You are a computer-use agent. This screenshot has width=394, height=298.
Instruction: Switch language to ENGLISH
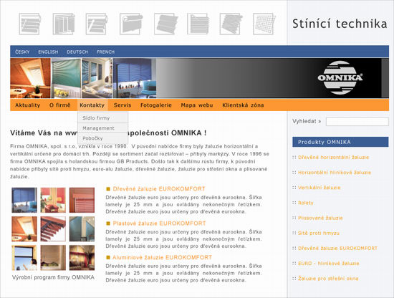(48, 52)
